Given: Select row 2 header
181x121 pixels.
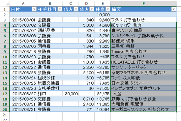Looking at the screenshot, I should (5, 15).
